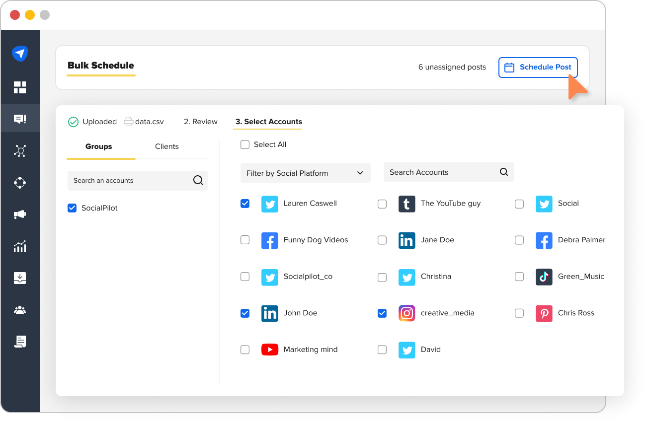The image size is (649, 425).
Task: Open the inbox download sidebar icon
Action: tap(20, 278)
